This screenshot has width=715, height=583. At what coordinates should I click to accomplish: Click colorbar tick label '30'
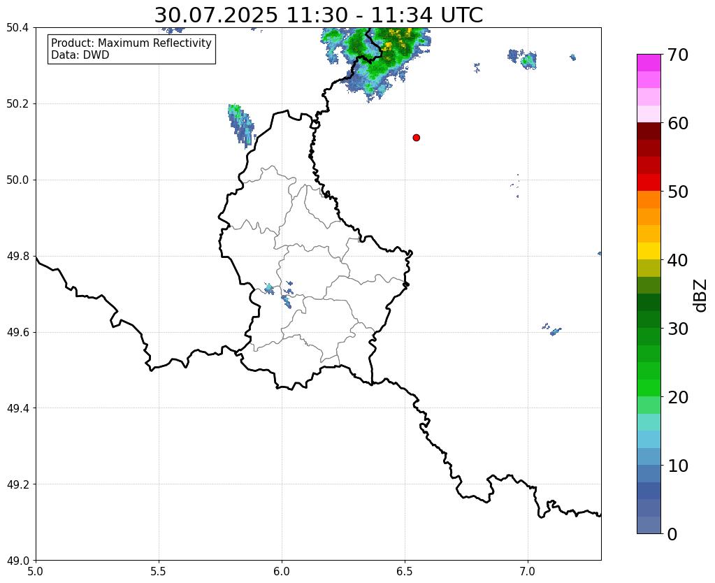(678, 329)
